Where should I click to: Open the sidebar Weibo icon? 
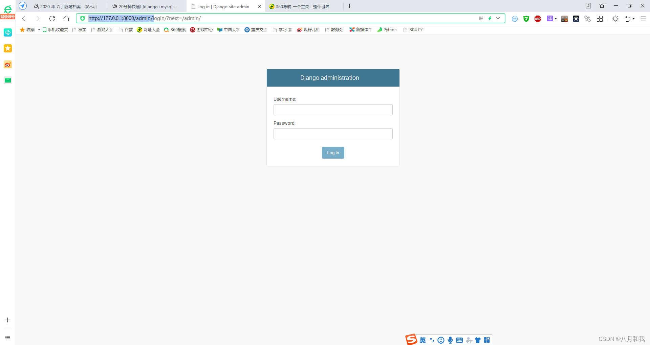[8, 64]
